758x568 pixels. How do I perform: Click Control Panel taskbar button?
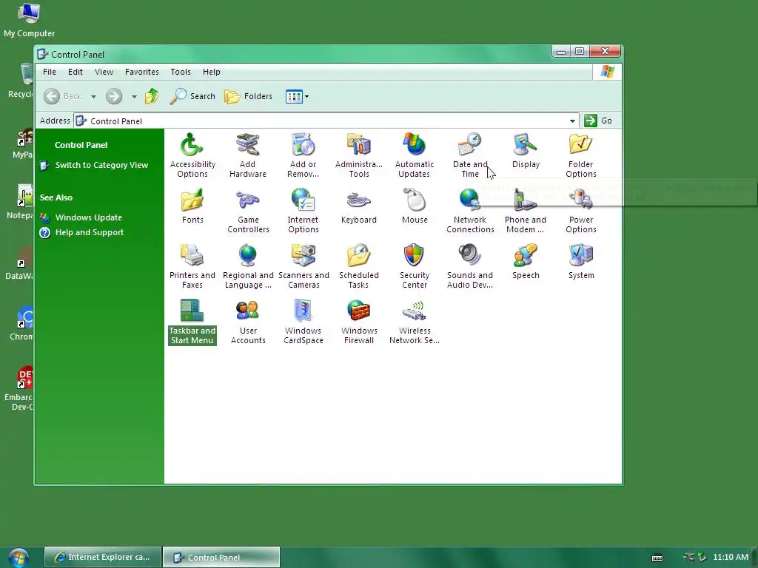pos(221,557)
